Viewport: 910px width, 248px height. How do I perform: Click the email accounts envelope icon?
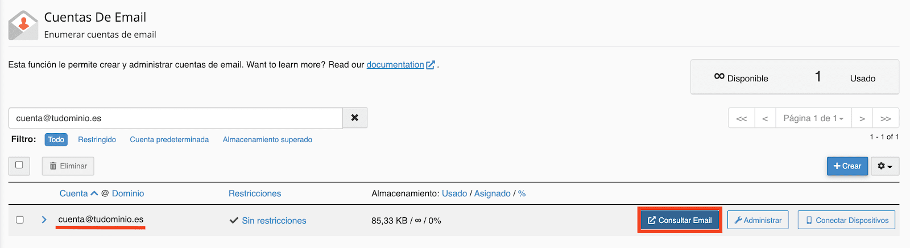tap(23, 25)
